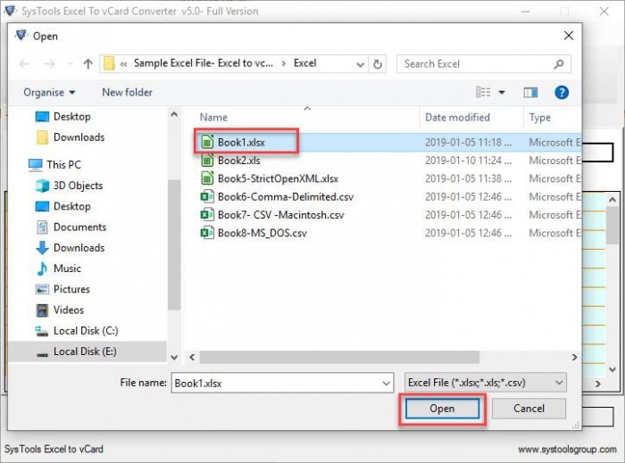Refresh the Excel folder listing
The width and height of the screenshot is (625, 463).
378,63
